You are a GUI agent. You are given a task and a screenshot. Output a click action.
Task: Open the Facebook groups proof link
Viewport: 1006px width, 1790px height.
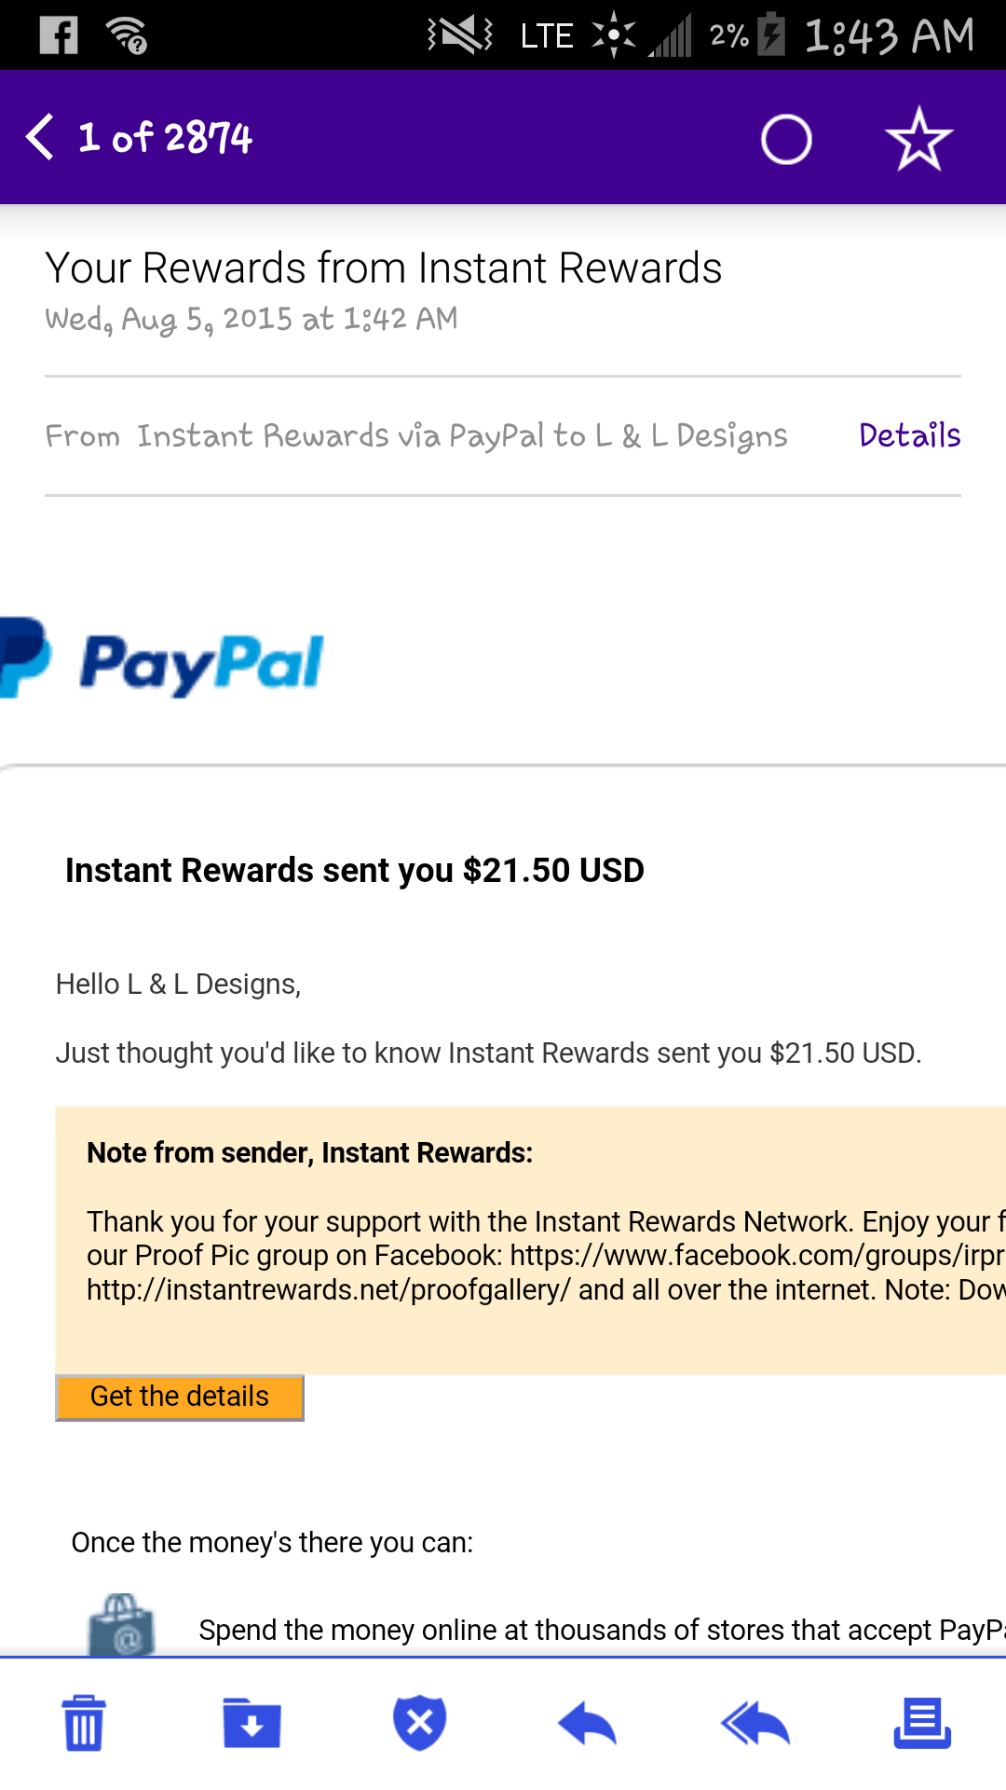pos(757,1256)
